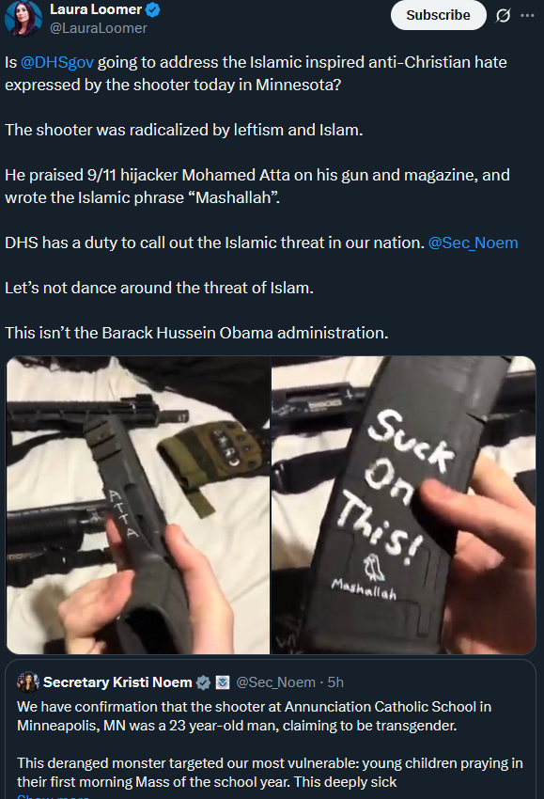Click the gray verified badge beside Kristi Noem

click(x=203, y=682)
